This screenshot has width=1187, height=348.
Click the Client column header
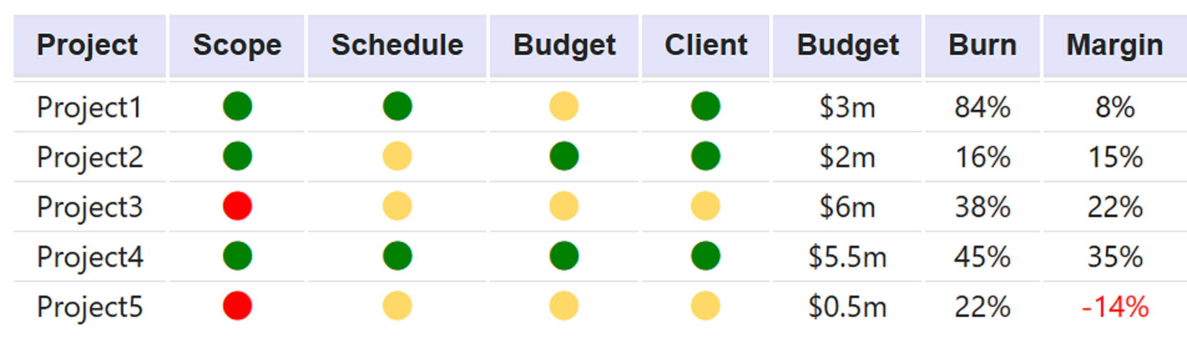click(706, 46)
